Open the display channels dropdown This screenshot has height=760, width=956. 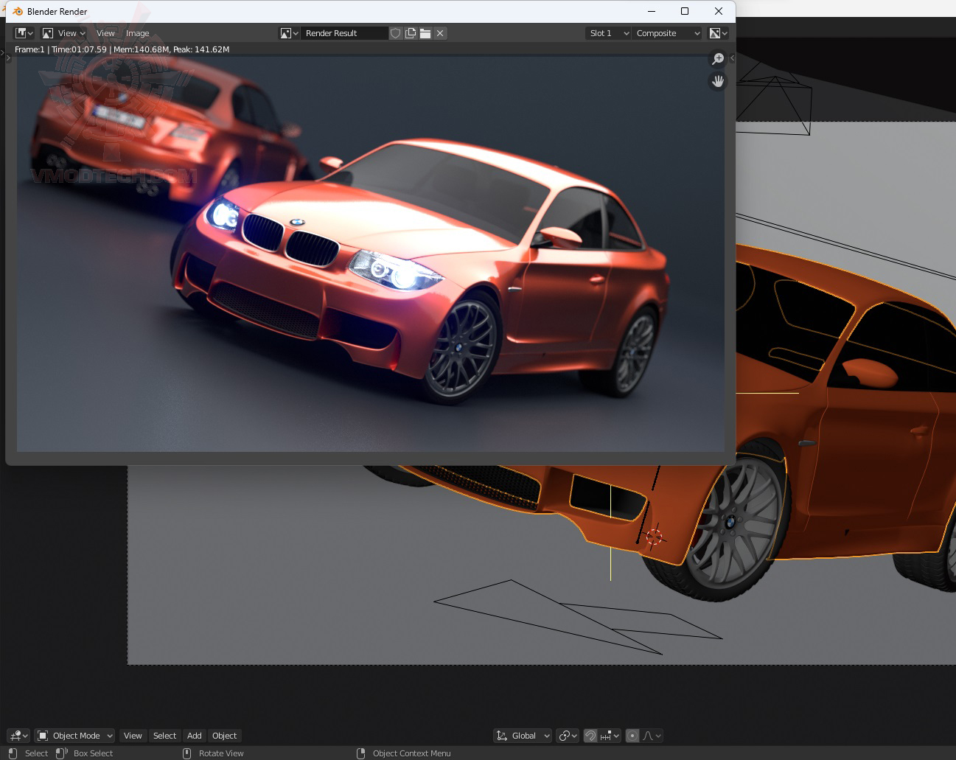[718, 33]
